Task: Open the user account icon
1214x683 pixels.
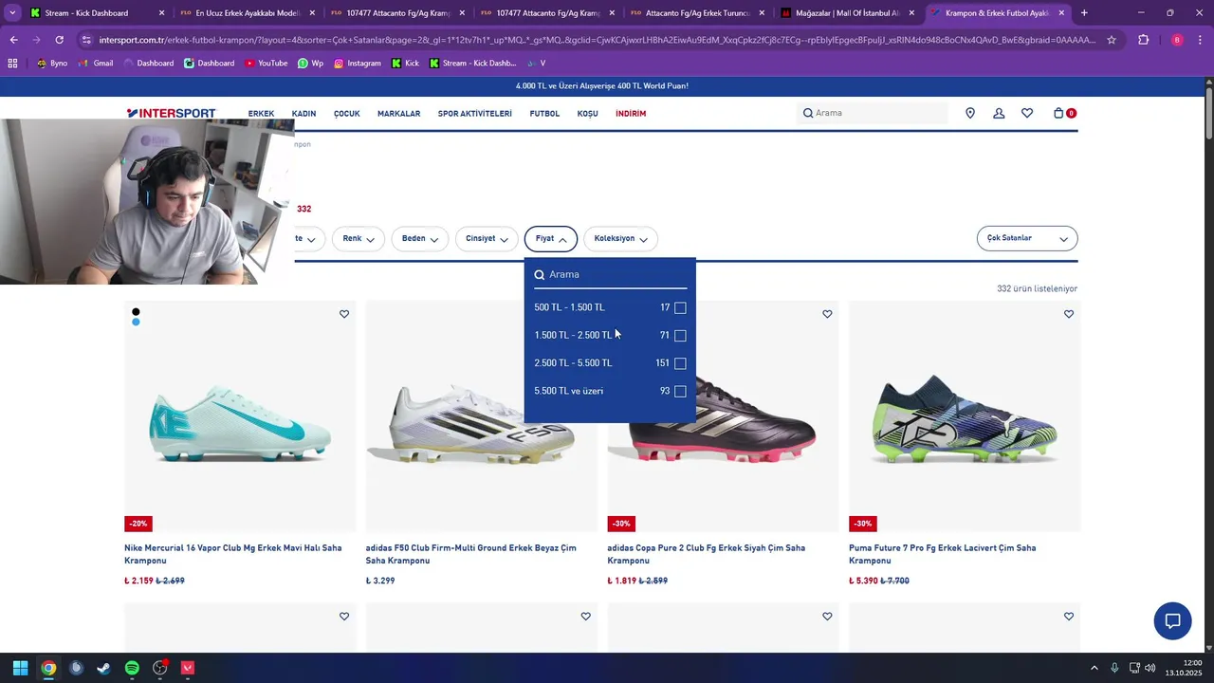Action: (x=999, y=113)
